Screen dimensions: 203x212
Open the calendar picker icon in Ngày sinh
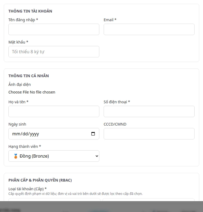click(x=93, y=134)
